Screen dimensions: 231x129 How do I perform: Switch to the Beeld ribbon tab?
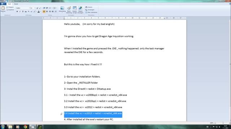point(16,4)
